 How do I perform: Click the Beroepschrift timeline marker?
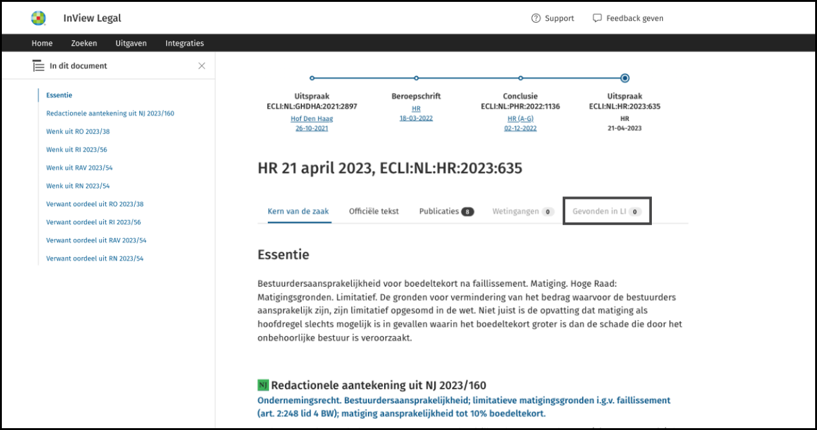click(x=416, y=78)
